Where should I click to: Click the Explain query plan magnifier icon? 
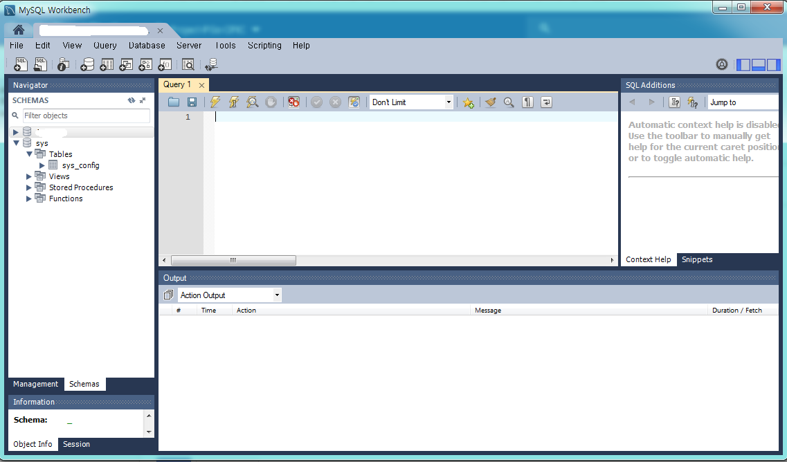(253, 102)
